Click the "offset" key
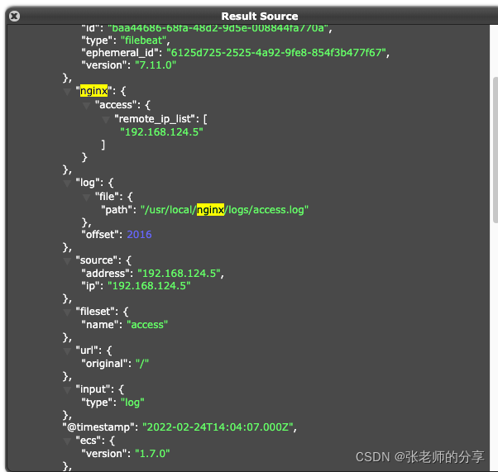Viewport: 498px width, 472px height. click(100, 235)
